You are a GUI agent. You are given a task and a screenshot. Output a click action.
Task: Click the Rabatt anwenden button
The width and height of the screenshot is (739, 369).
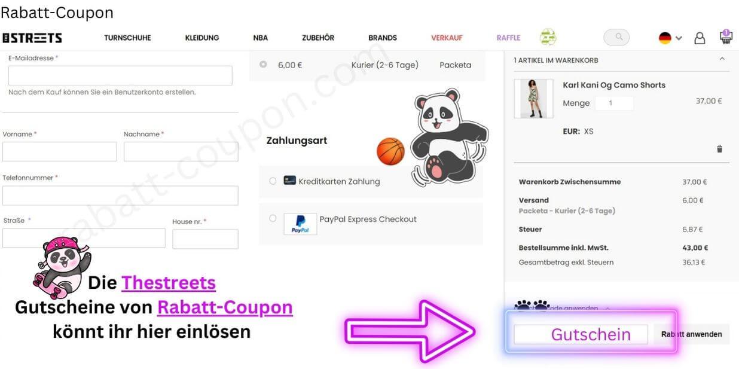click(x=692, y=334)
